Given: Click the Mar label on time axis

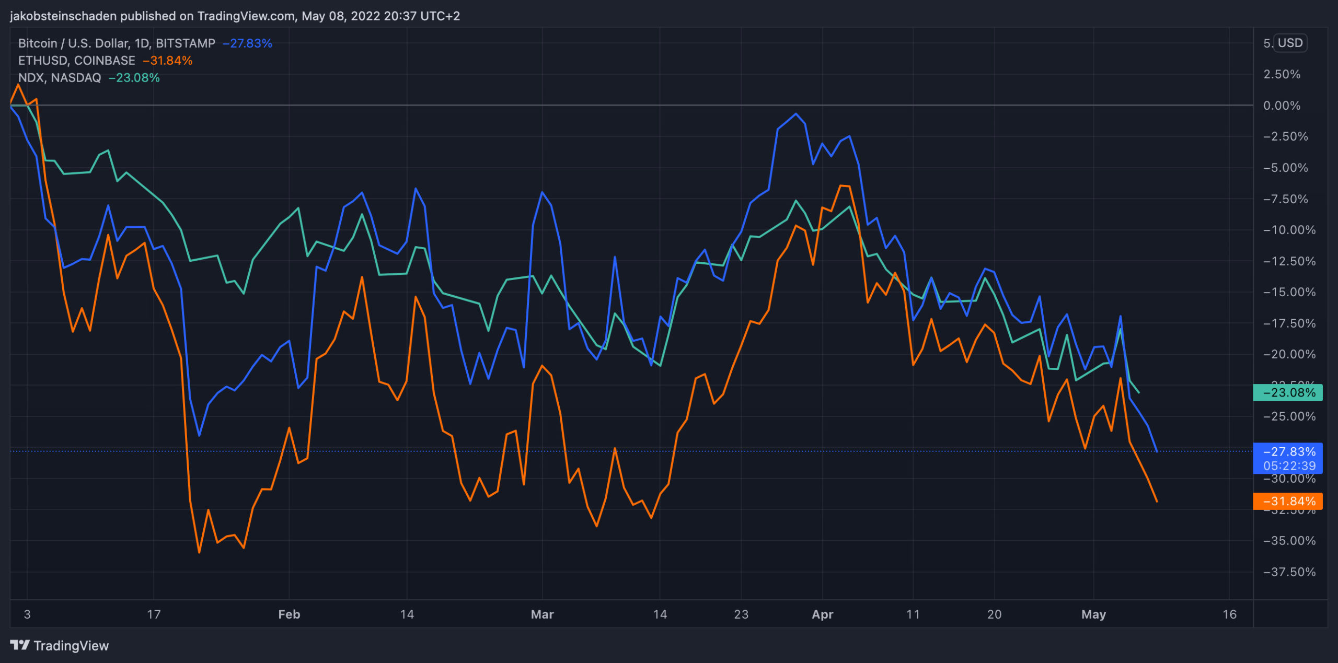Looking at the screenshot, I should [x=542, y=614].
